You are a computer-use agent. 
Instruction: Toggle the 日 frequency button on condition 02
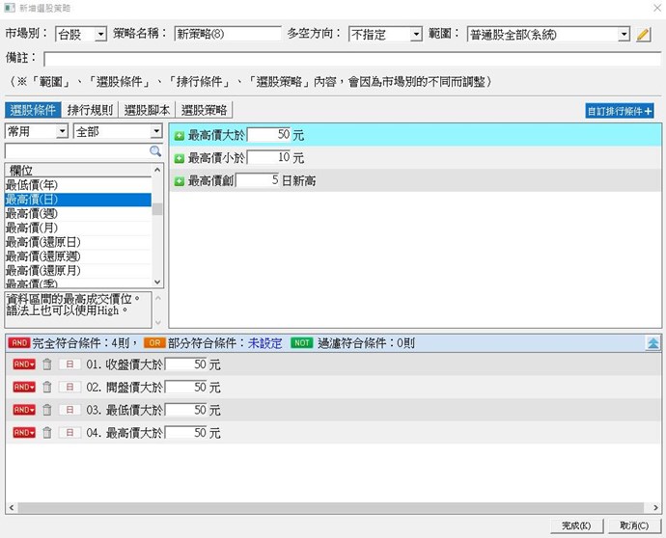click(69, 388)
